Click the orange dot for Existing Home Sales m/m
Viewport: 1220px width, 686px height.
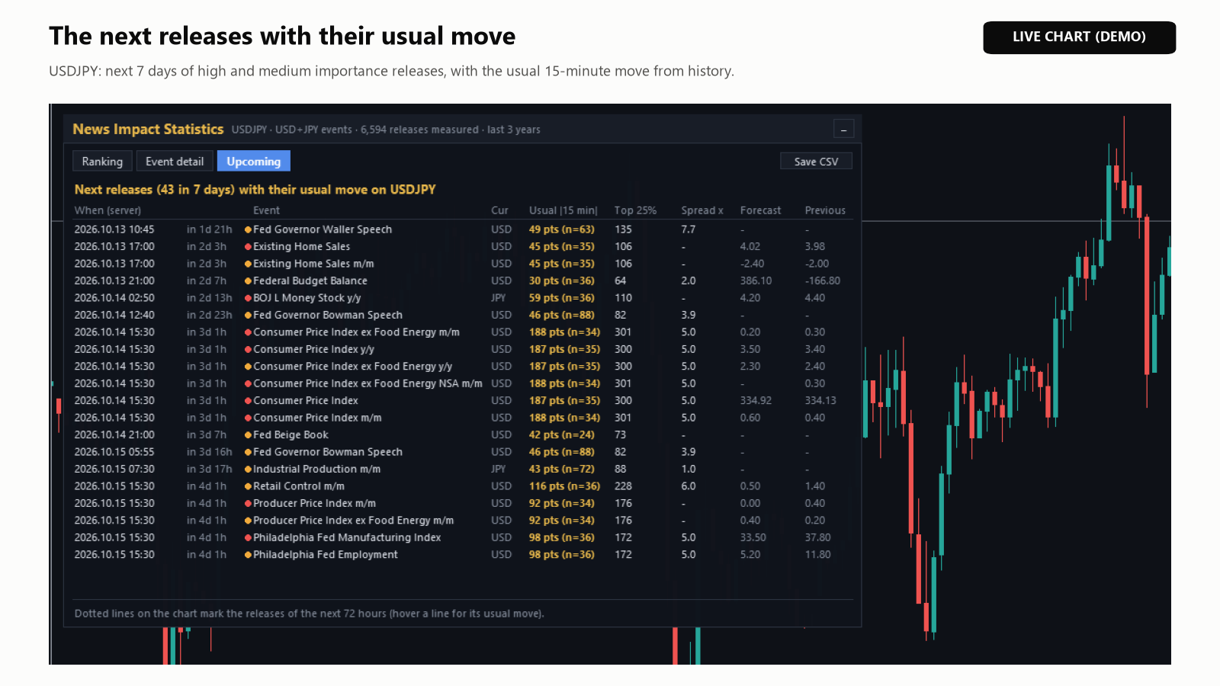pyautogui.click(x=248, y=264)
